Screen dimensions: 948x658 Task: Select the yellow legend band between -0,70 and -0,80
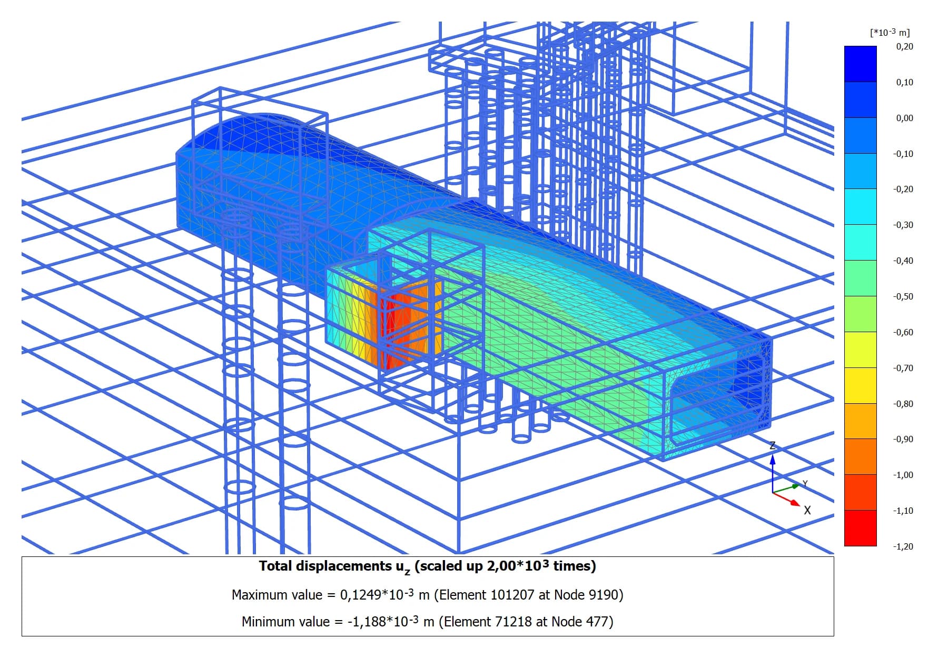tap(860, 385)
